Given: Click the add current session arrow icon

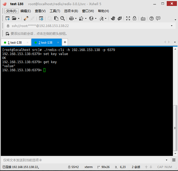Looking at the screenshot, I should (8, 34).
